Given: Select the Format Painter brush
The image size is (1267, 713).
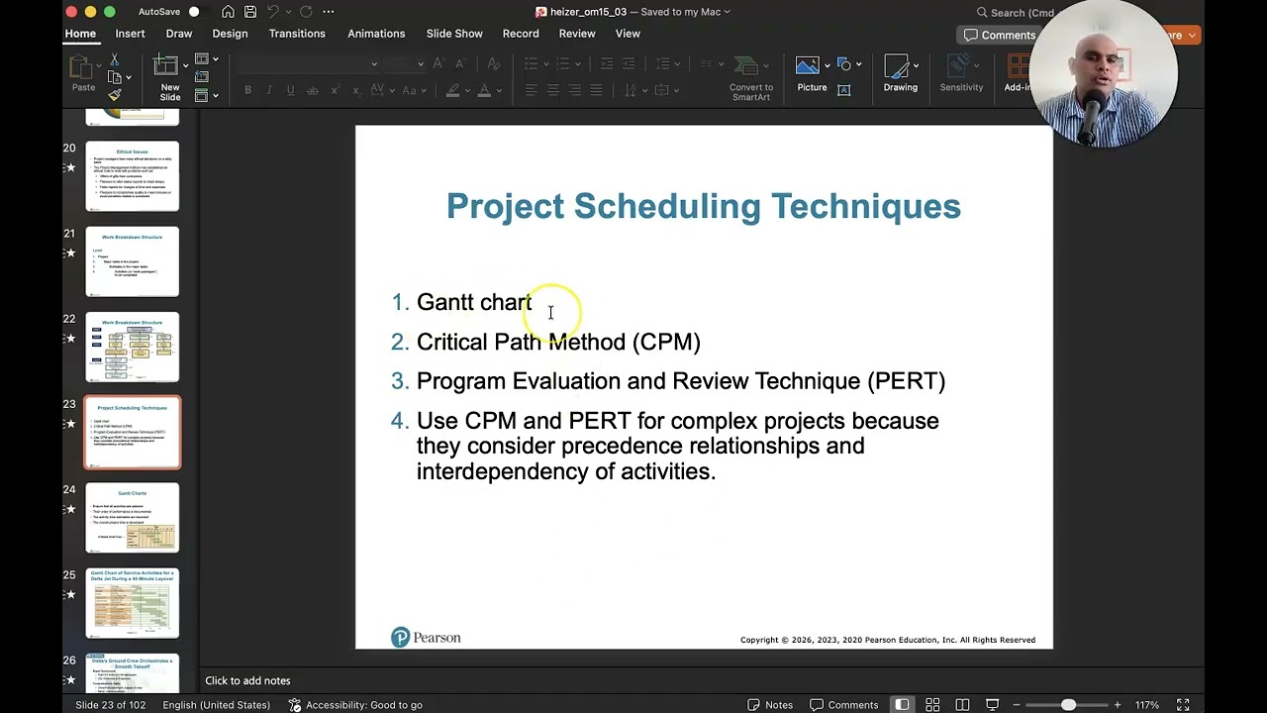Looking at the screenshot, I should (x=115, y=95).
